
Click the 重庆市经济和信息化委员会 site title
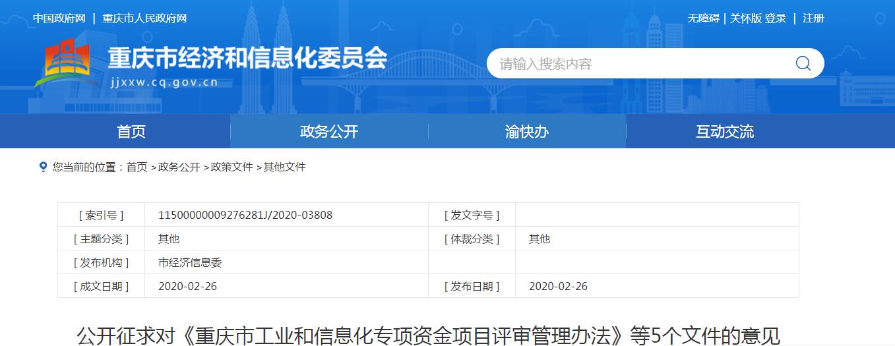pos(247,58)
